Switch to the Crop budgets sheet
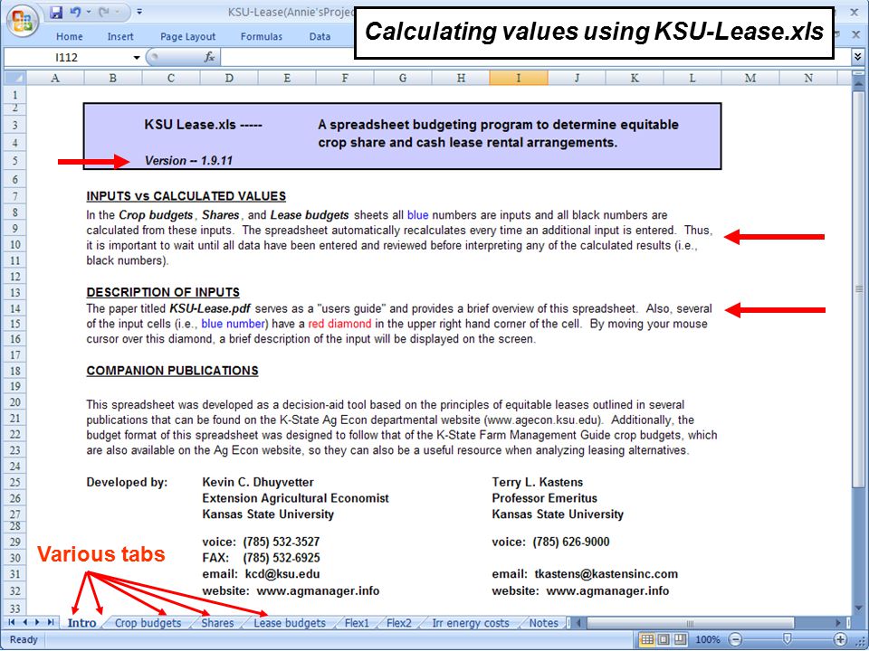This screenshot has width=869, height=651. pyautogui.click(x=148, y=623)
